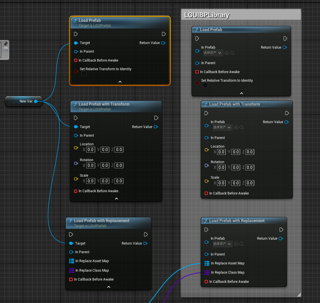Enable Set Relative Transform to Identity on selected node
320x303 pixels.
coord(84,74)
